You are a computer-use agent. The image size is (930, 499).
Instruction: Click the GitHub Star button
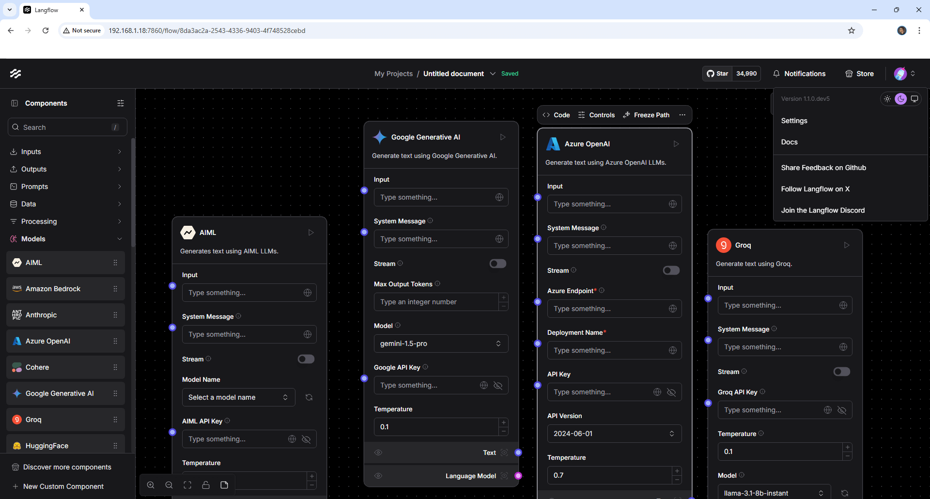[717, 74]
